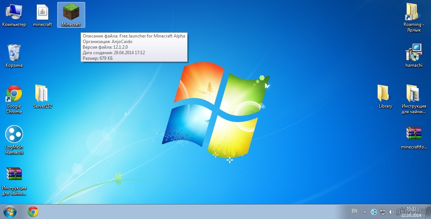Open the network status tray icon
The image size is (431, 219).
383,212
